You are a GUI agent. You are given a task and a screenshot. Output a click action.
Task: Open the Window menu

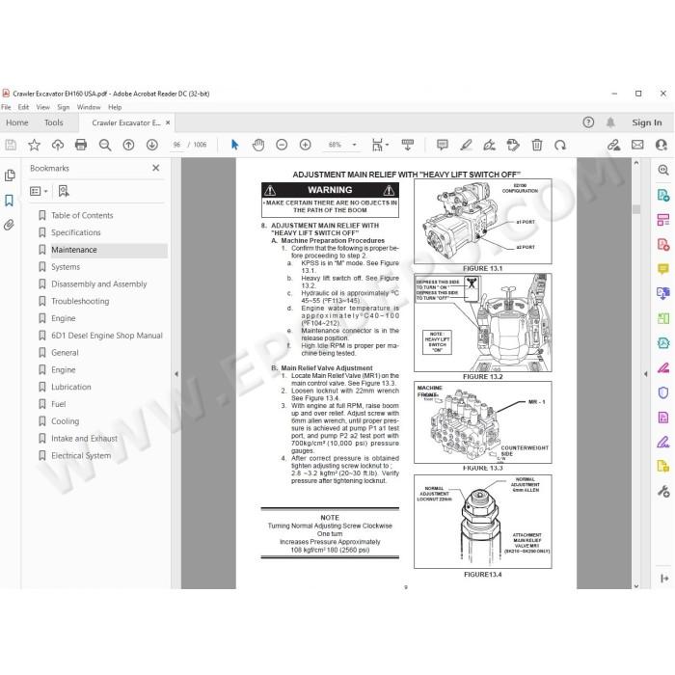click(89, 107)
